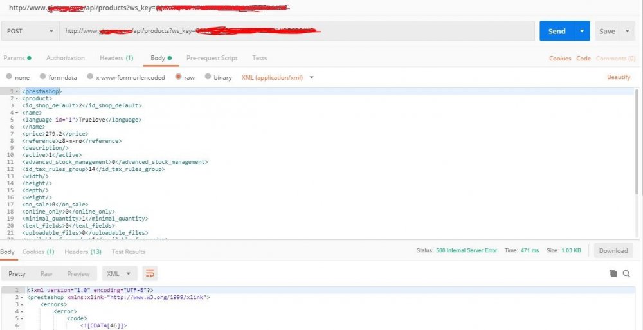Click the 500 Internal Server Error status
The width and height of the screenshot is (643, 330).
pos(467,250)
